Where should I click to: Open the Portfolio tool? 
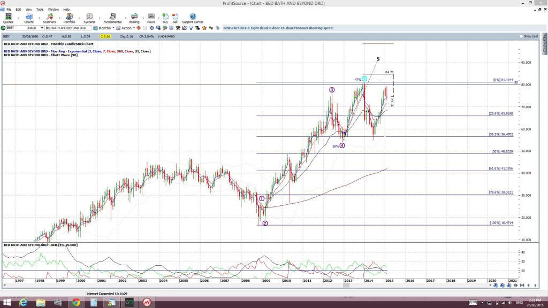click(69, 18)
